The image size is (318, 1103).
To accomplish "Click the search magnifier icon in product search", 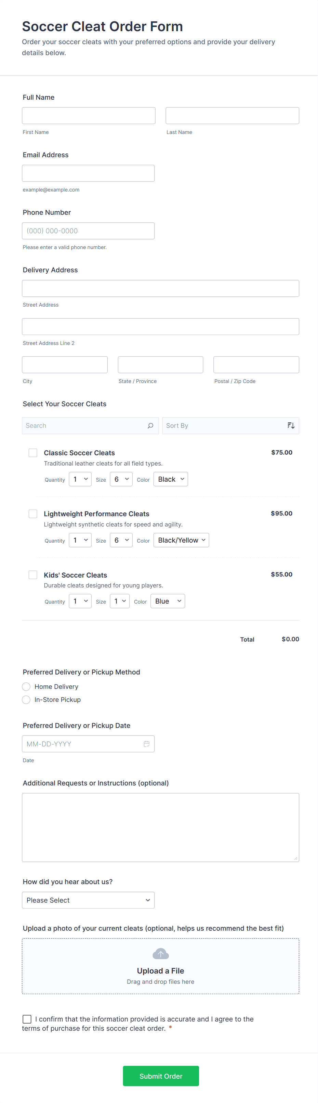I will [150, 425].
